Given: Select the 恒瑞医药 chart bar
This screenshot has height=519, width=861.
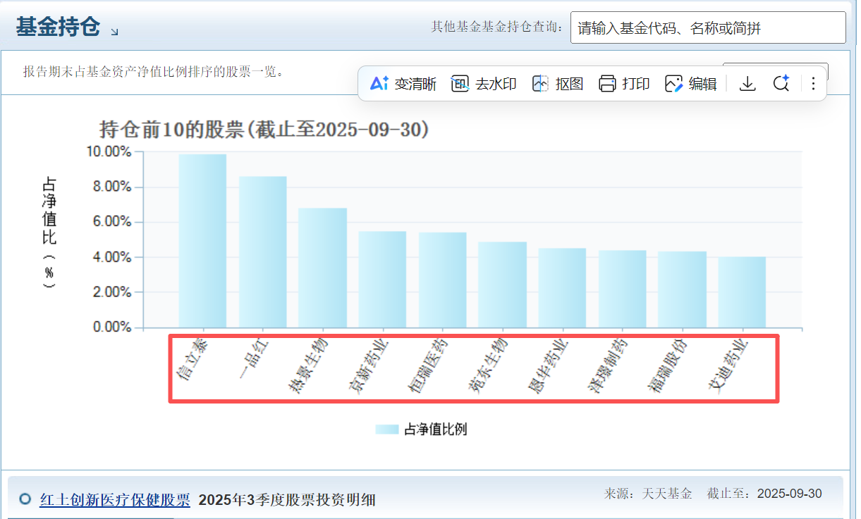Looking at the screenshot, I should (x=443, y=280).
